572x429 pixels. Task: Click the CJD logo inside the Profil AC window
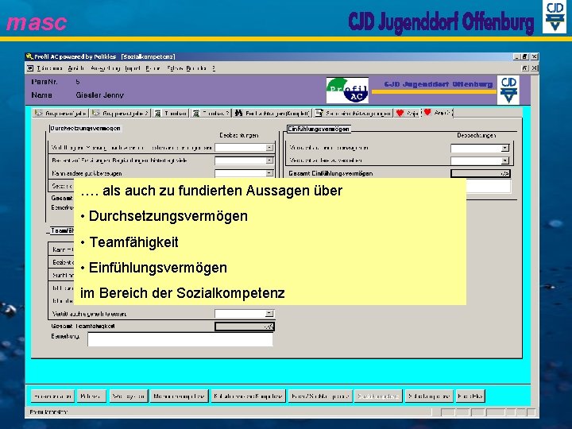point(508,90)
